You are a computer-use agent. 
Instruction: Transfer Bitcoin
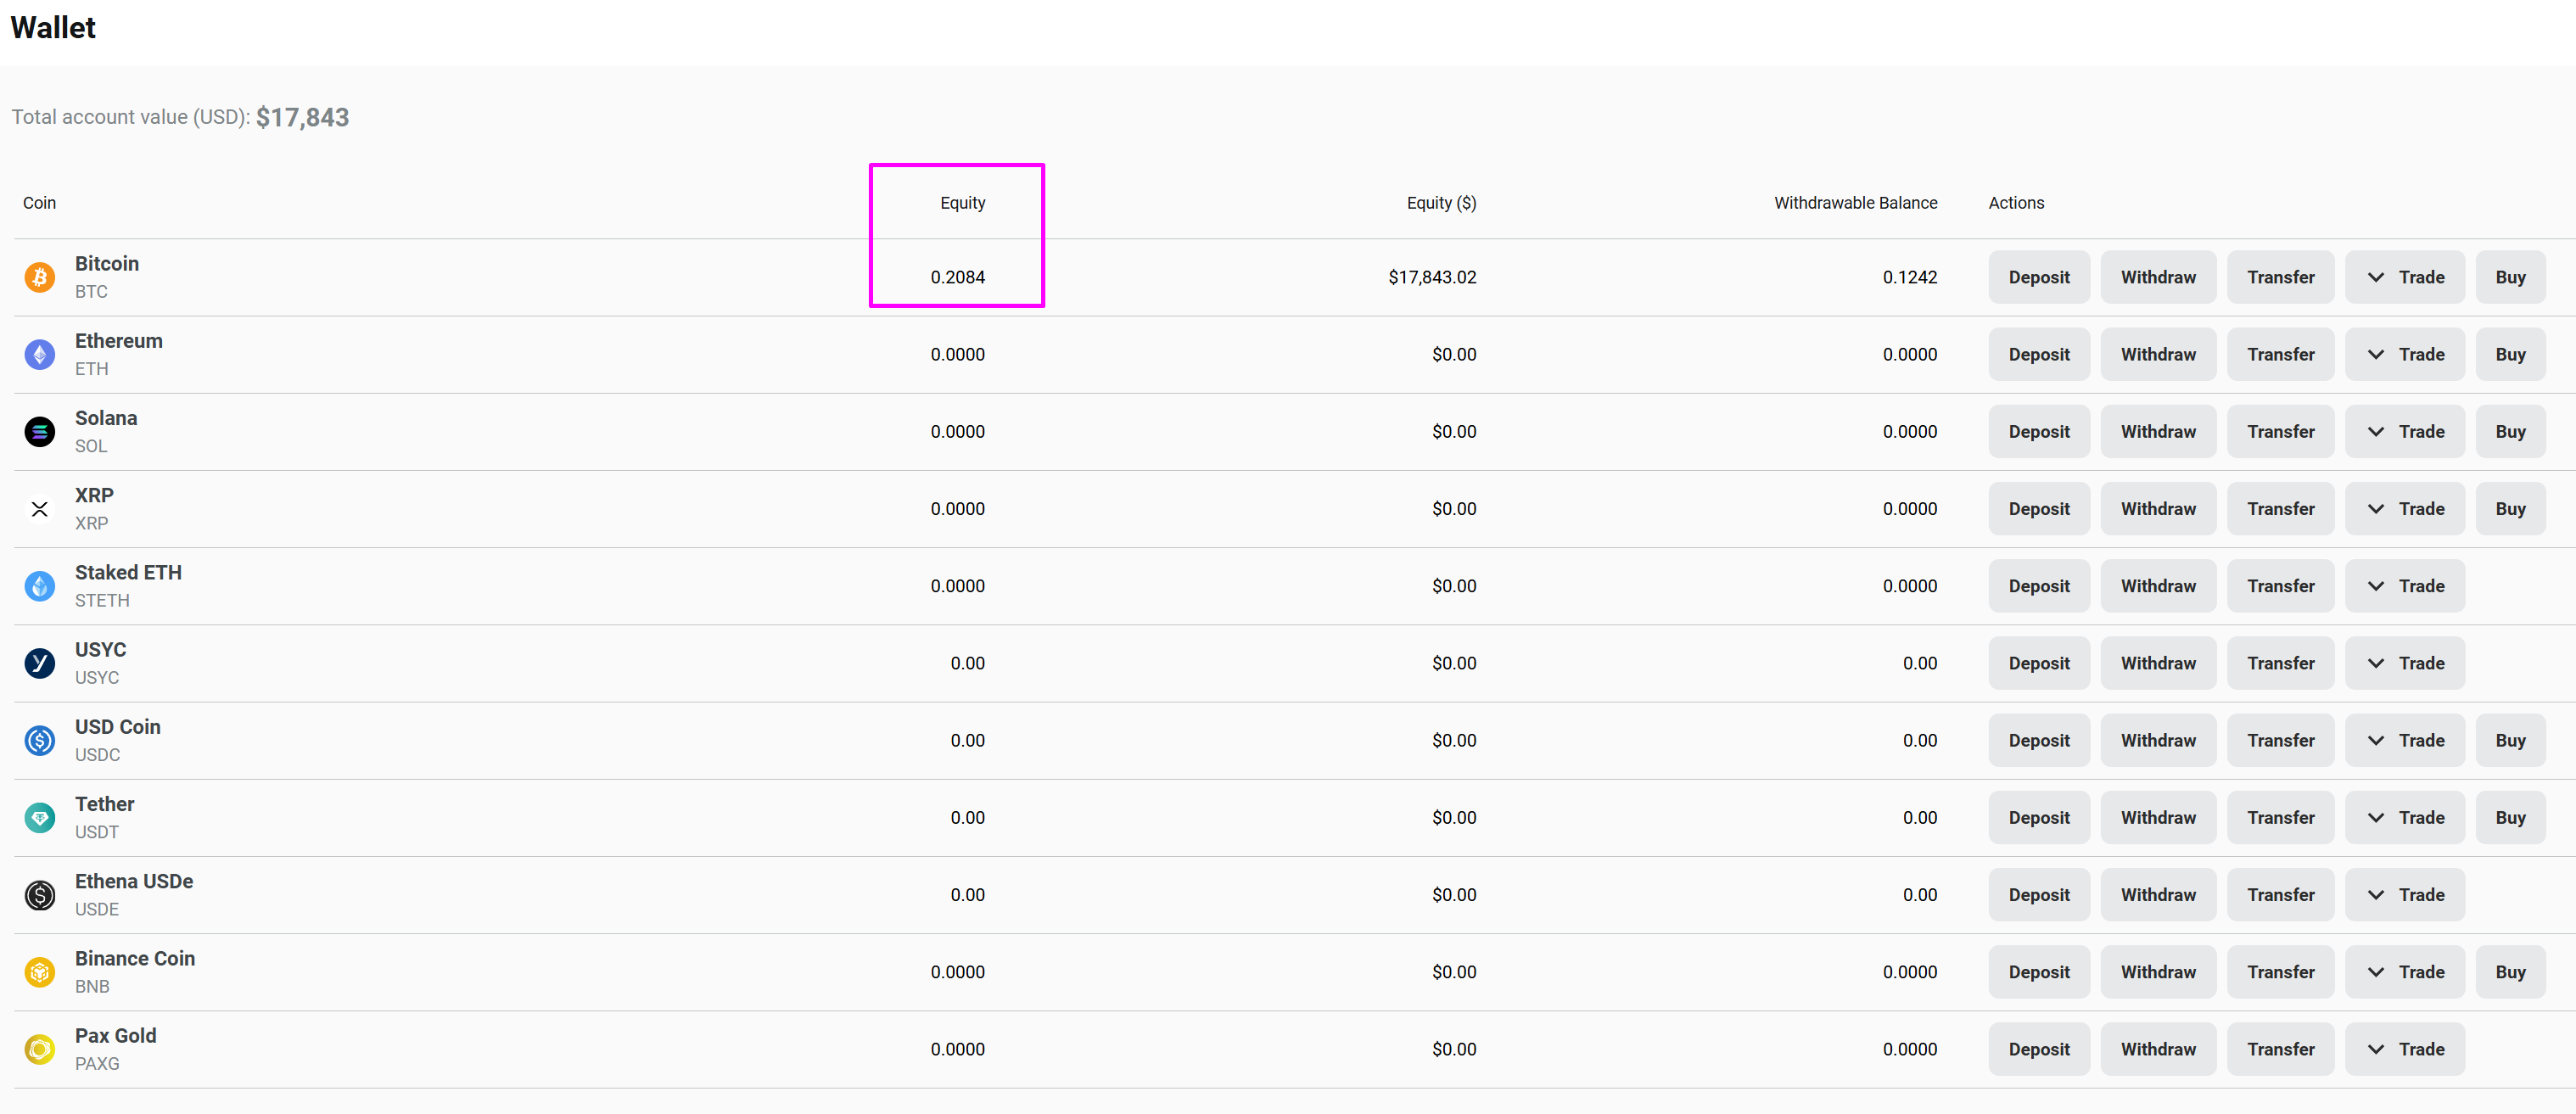(x=2280, y=277)
